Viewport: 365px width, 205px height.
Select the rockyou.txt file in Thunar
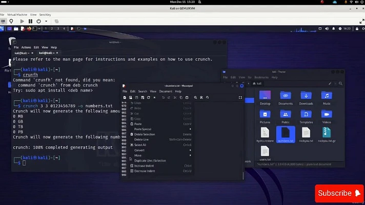point(306,135)
